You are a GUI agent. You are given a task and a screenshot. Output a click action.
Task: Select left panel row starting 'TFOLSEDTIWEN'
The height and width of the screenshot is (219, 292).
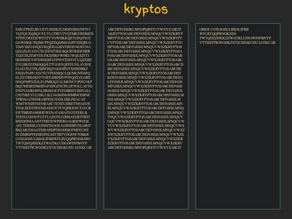53,108
